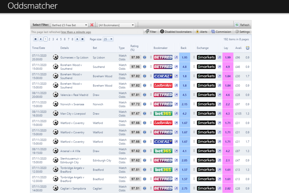This screenshot has height=193, width=289.
Task: Go to page 8
Action: [73, 39]
